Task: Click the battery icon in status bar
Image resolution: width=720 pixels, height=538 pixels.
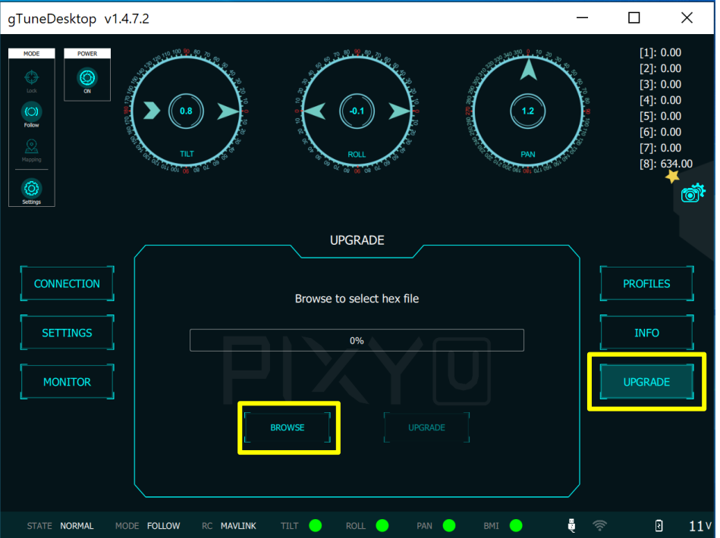Action: (659, 525)
